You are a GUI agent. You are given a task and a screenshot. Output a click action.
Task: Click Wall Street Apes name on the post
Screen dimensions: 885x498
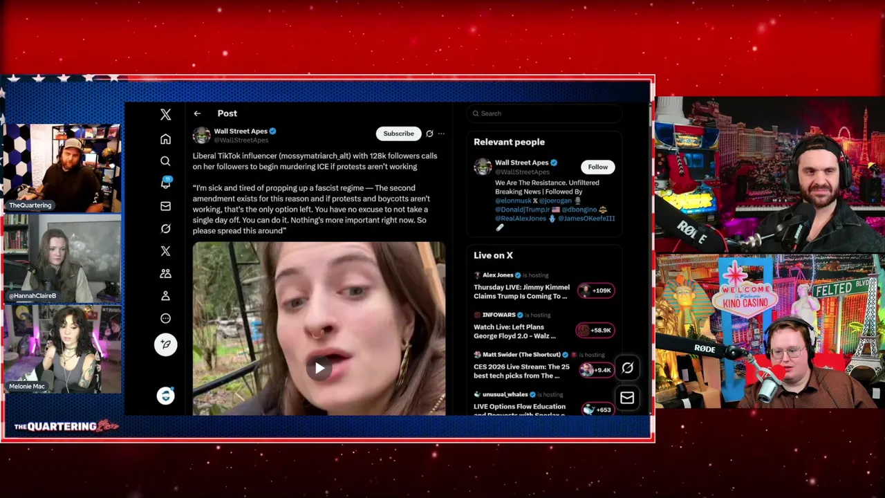tap(241, 131)
